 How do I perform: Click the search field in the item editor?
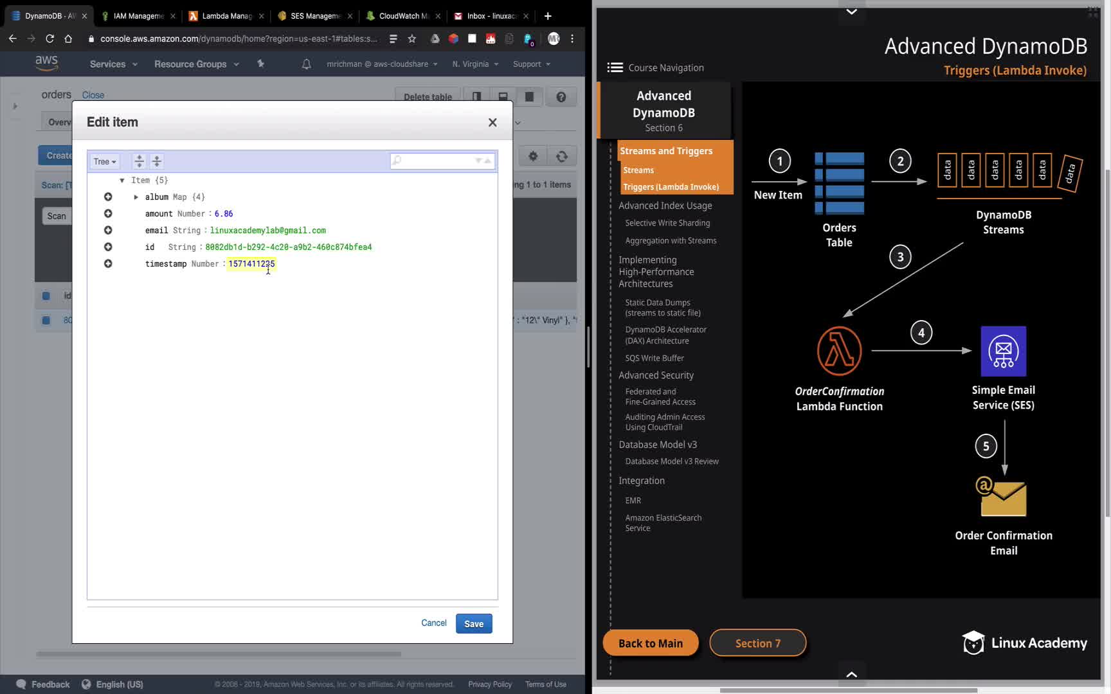[x=437, y=161]
